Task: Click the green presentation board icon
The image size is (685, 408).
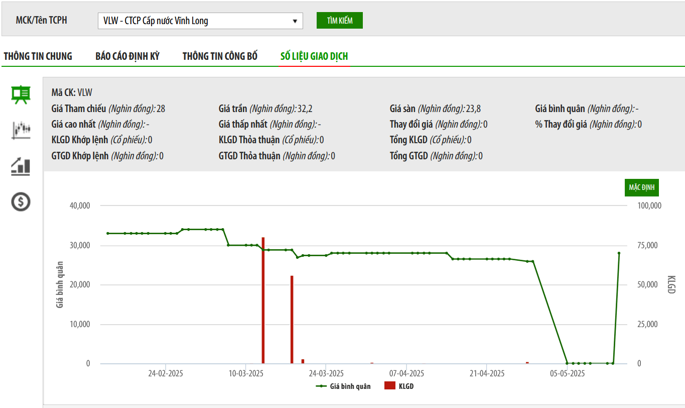Action: click(x=21, y=94)
